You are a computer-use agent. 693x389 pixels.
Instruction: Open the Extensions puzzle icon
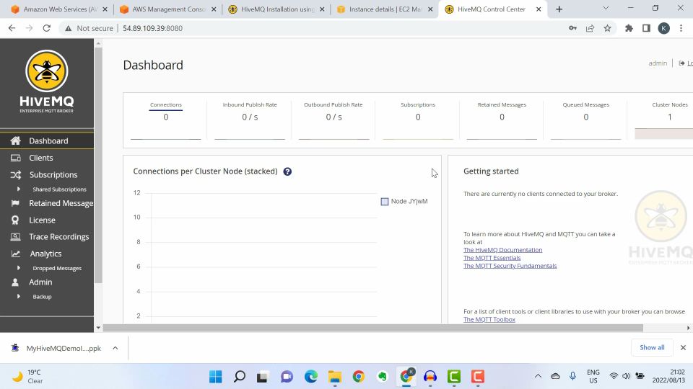click(629, 28)
